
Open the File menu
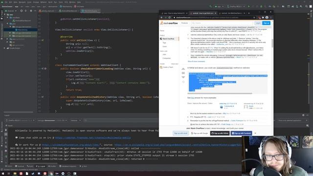pos(6,2)
